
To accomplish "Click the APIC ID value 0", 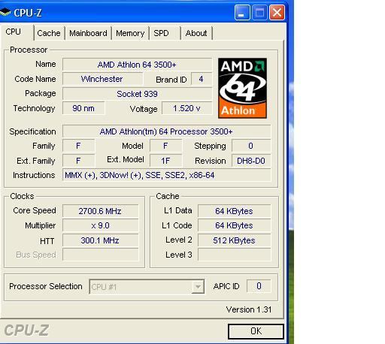I will [x=259, y=286].
